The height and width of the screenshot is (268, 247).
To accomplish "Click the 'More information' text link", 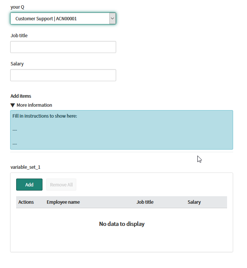I will pos(34,105).
